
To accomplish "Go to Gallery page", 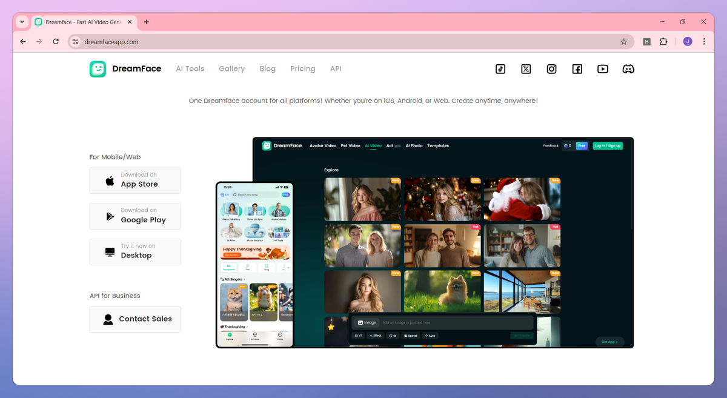I will 232,69.
